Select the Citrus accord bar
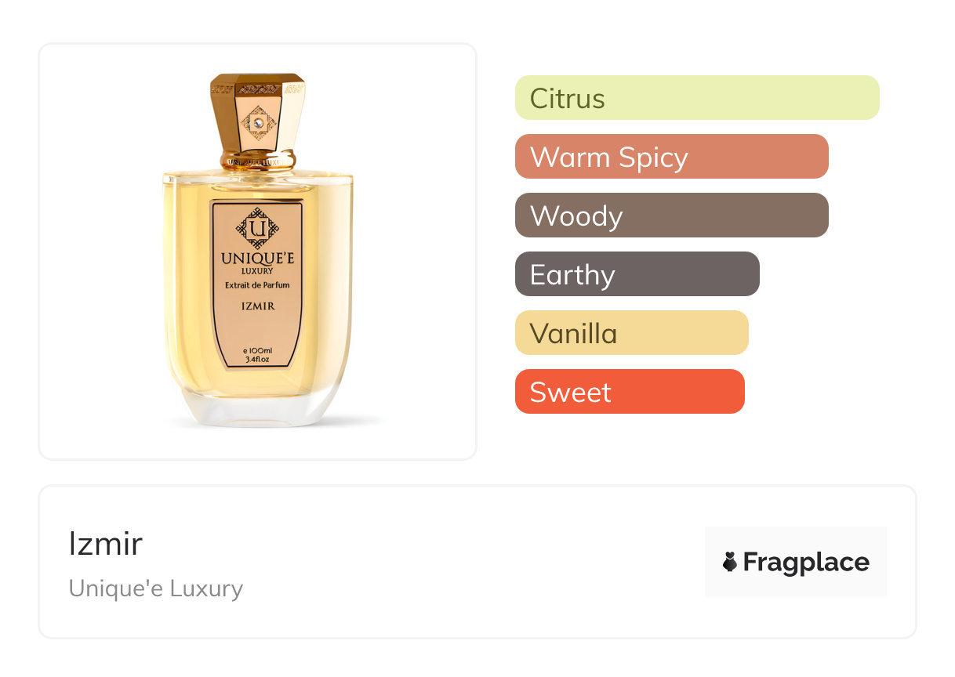Image resolution: width=955 pixels, height=677 pixels. coord(697,98)
